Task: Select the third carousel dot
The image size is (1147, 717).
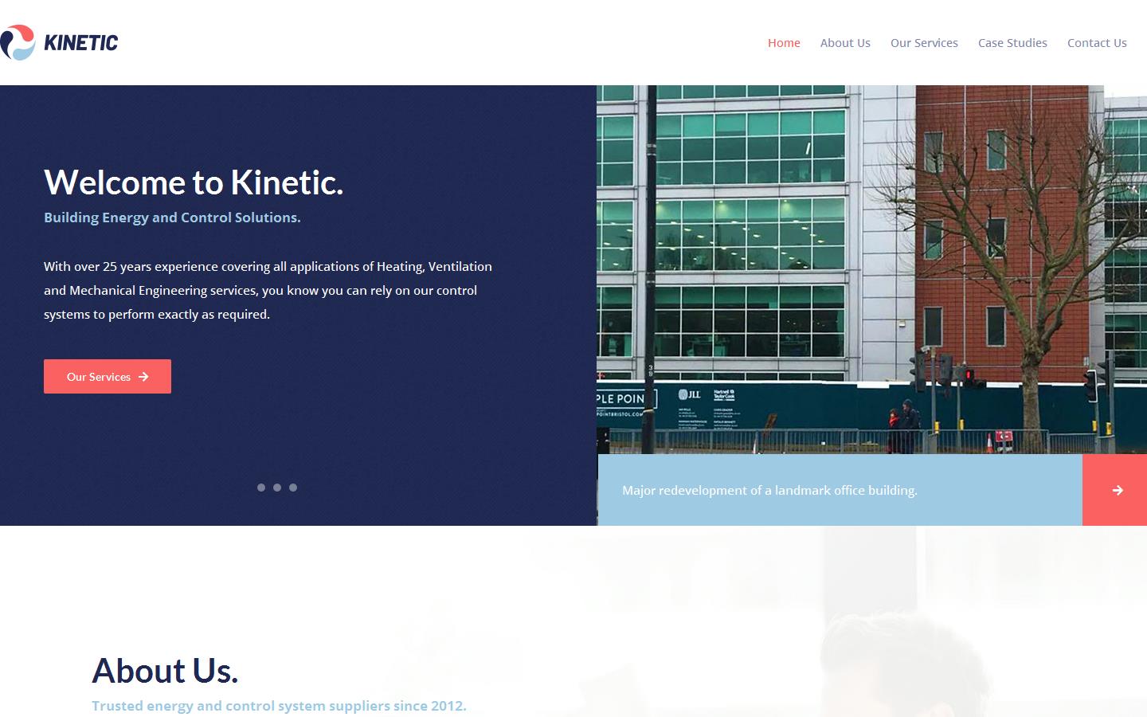Action: pyautogui.click(x=293, y=488)
